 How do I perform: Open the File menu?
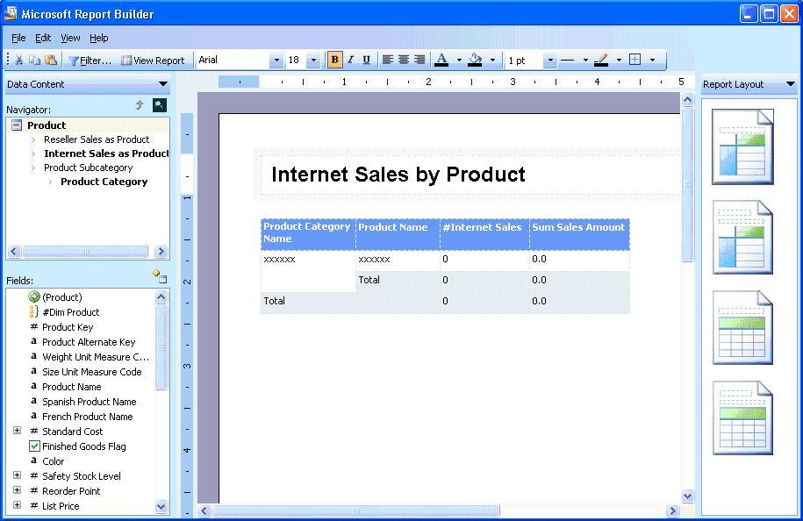[18, 39]
